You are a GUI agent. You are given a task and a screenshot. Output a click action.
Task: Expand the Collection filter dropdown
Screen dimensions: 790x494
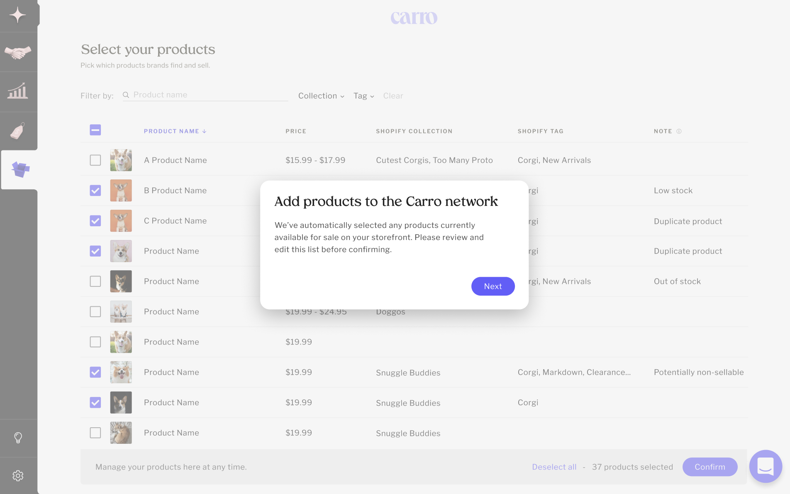pyautogui.click(x=321, y=96)
